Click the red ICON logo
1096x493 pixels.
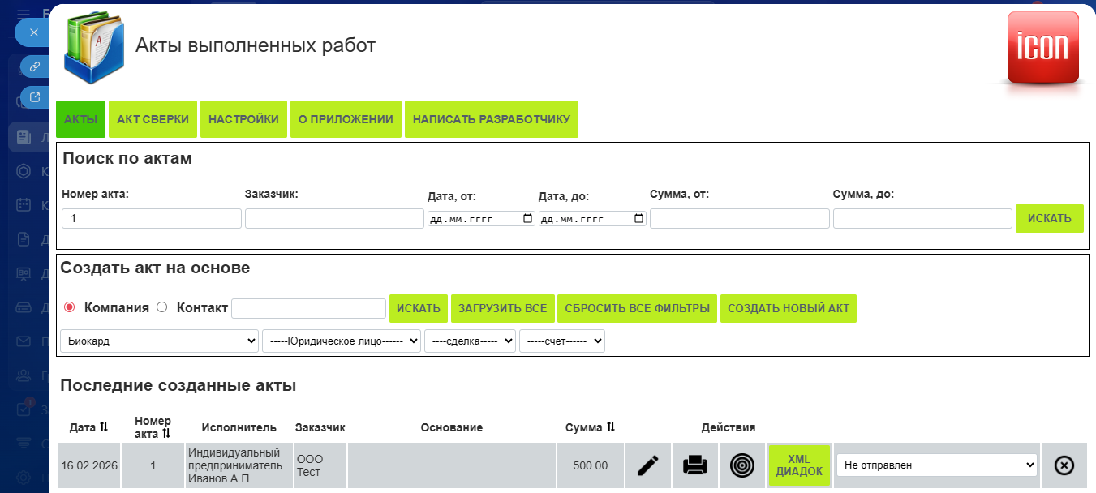1042,47
